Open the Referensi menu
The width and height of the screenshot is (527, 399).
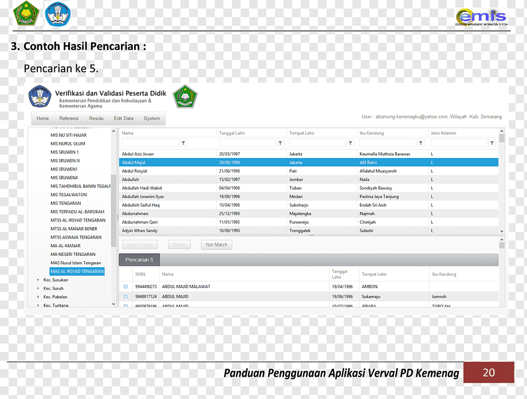(69, 118)
